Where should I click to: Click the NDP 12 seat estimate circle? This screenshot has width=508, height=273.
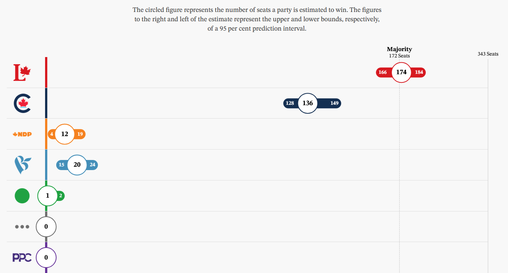pyautogui.click(x=65, y=134)
